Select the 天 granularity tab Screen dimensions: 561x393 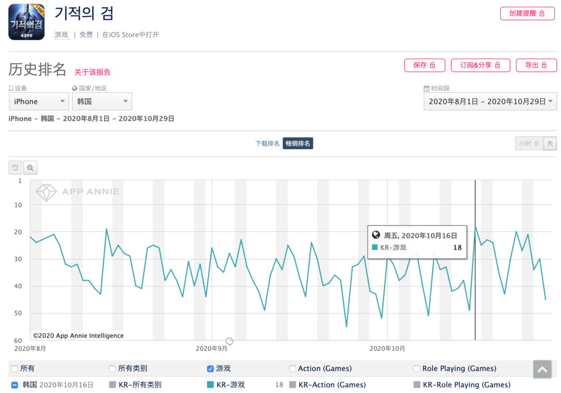[x=550, y=143]
